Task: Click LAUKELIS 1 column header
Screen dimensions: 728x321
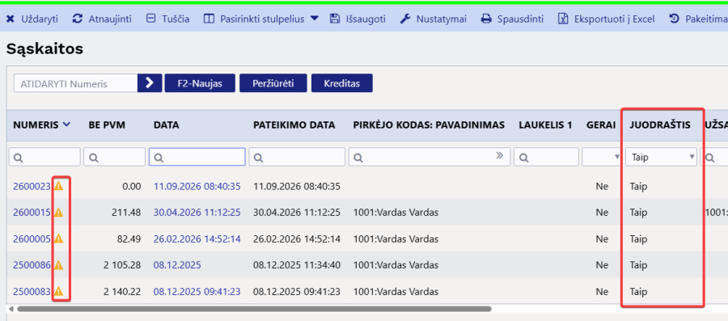Action: click(545, 125)
